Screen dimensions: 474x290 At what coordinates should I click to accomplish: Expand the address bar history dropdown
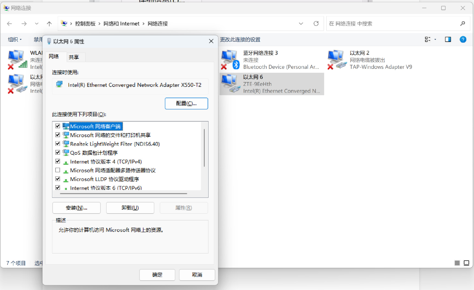click(x=301, y=24)
